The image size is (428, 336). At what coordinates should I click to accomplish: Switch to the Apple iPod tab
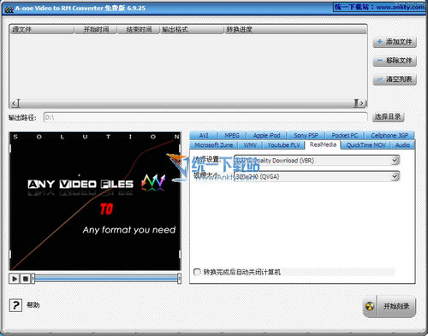[266, 135]
